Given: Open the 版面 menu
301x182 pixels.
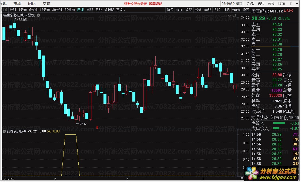Looking at the screenshot, I should 282,4.
